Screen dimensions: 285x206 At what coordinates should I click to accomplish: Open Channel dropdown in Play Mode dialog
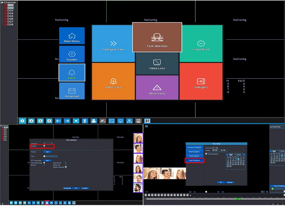[x=215, y=148]
